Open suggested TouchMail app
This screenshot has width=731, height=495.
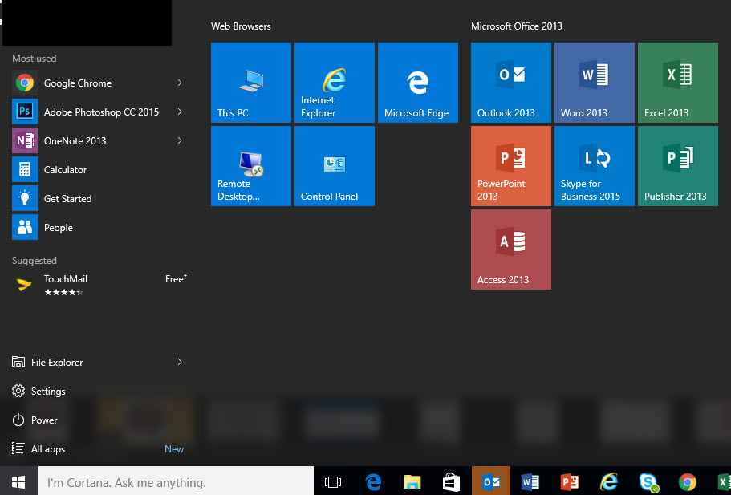tap(98, 285)
